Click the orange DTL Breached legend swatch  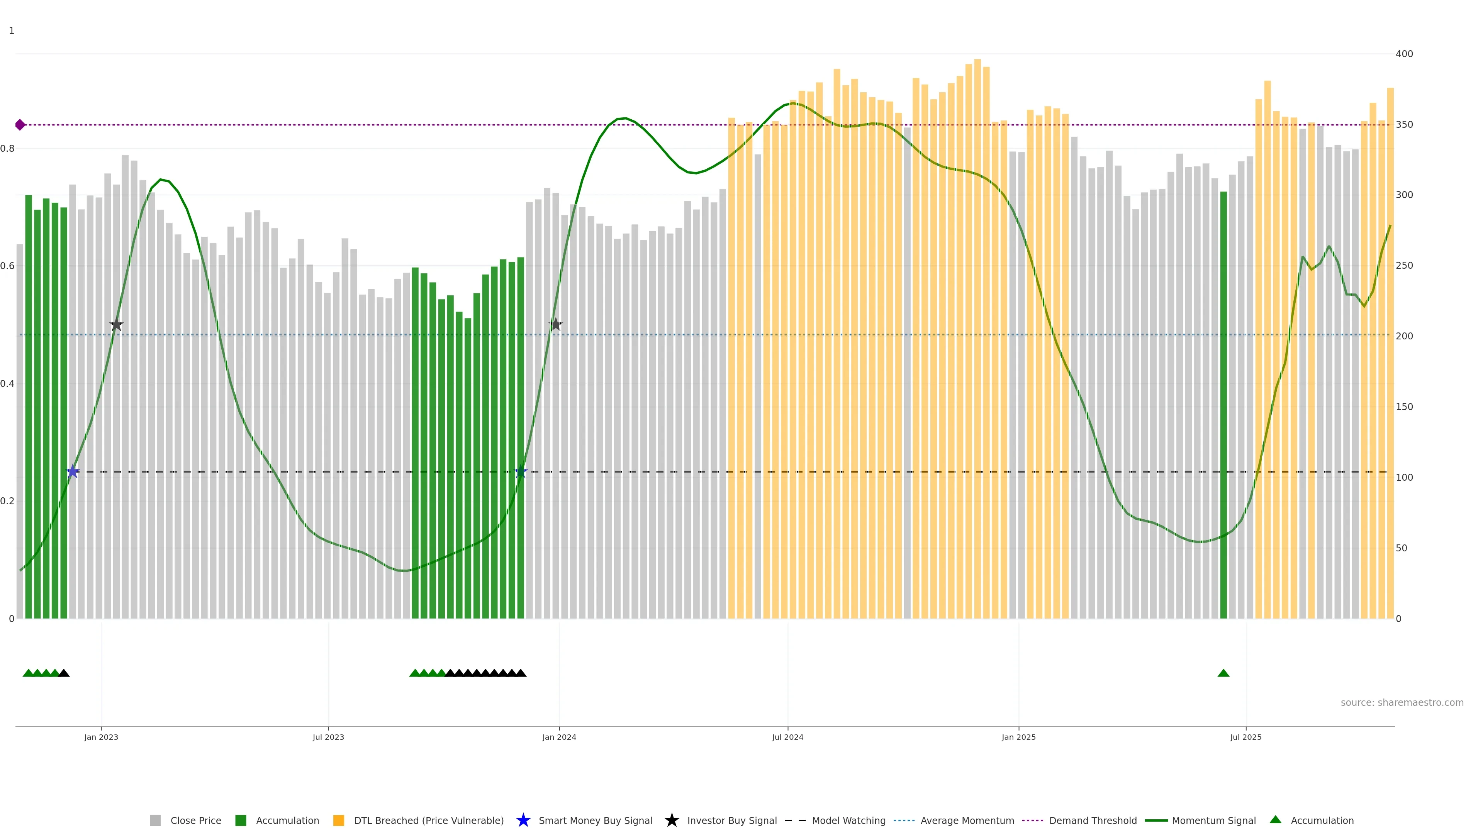339,820
